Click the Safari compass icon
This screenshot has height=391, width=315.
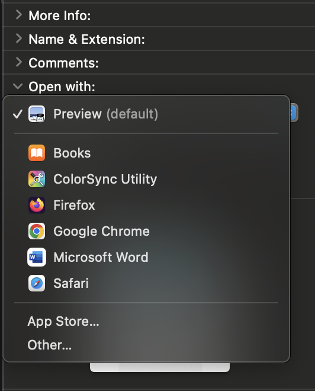click(37, 283)
